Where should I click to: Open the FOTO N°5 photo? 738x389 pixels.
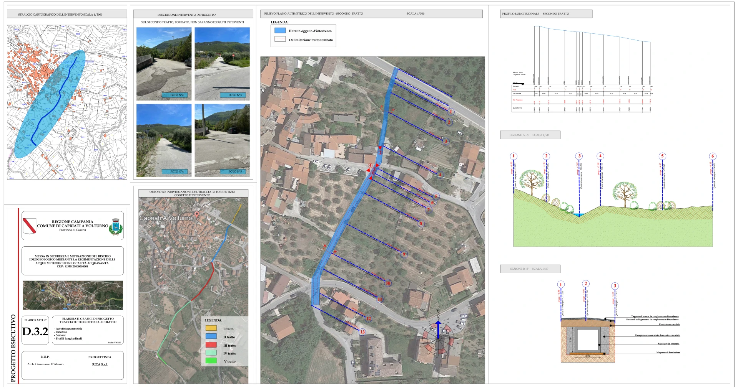click(222, 140)
